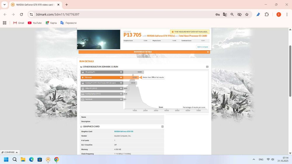
Task: Open the page zoom magnifier icon
Action: pos(232,15)
